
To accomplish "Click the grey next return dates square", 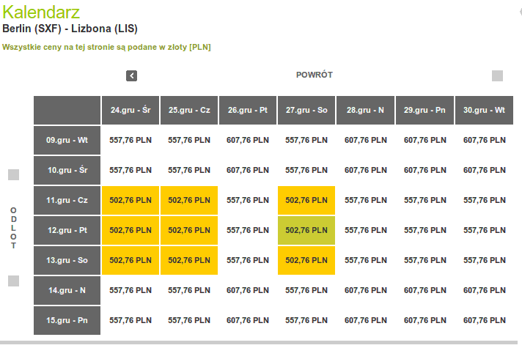I will [x=497, y=76].
